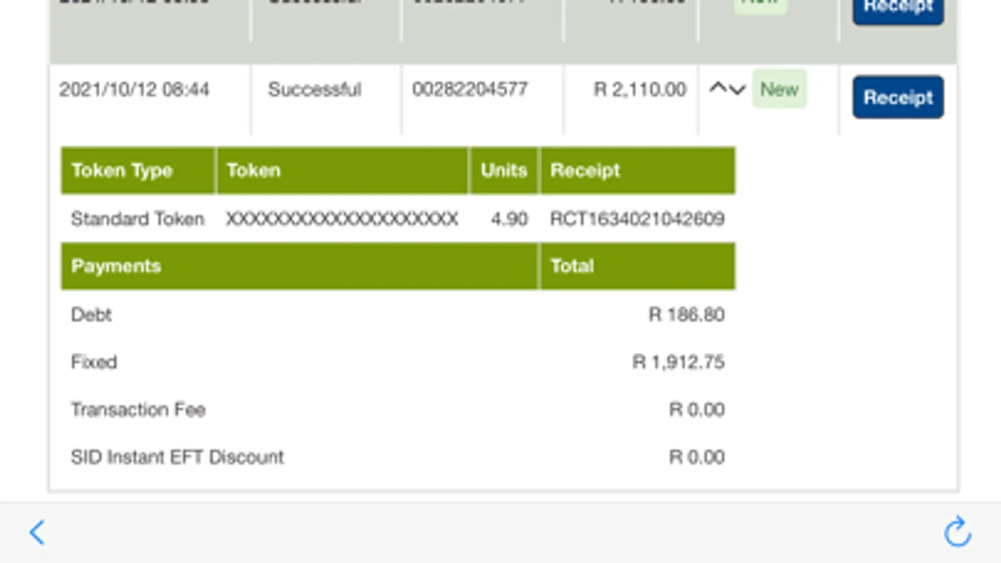
Task: Select the Debt payment row amount R 186.80
Action: pos(686,314)
